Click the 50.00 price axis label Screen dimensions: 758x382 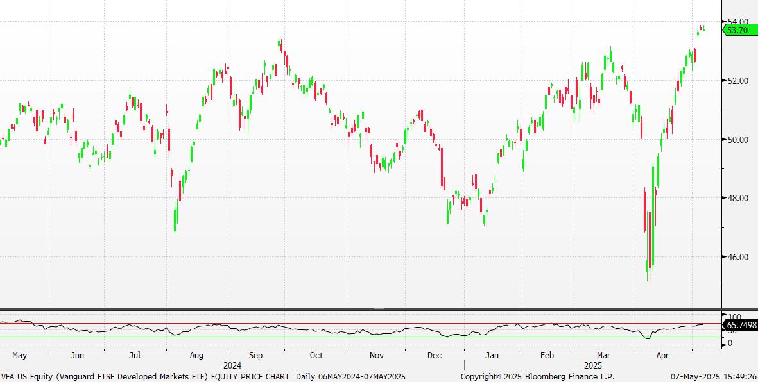click(x=737, y=140)
